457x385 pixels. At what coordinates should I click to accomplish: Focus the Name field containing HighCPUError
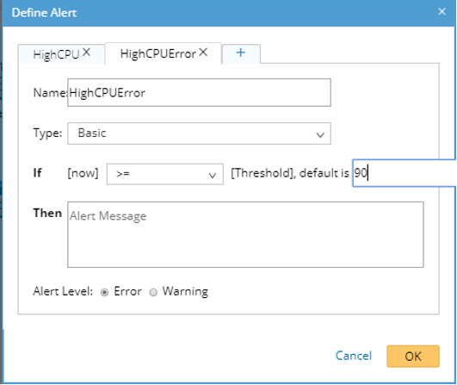199,92
